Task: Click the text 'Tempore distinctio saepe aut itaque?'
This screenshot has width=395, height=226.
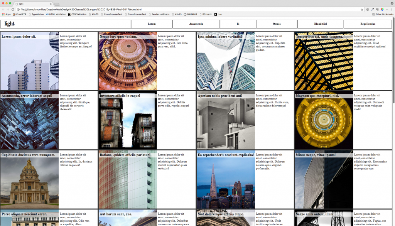Action: pos(76,45)
